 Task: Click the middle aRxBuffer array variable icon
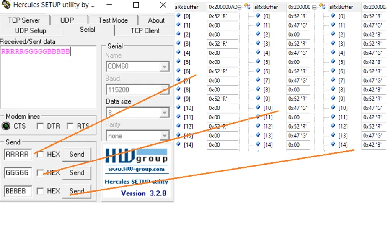click(247, 6)
